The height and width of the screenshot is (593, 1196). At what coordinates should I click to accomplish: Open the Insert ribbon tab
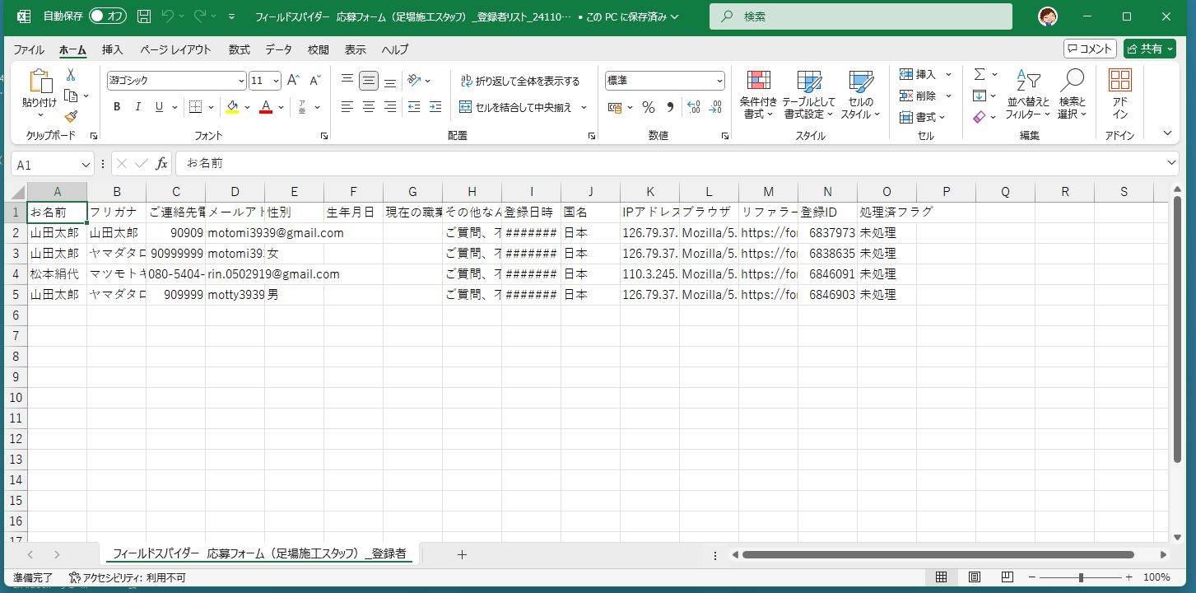pos(113,49)
